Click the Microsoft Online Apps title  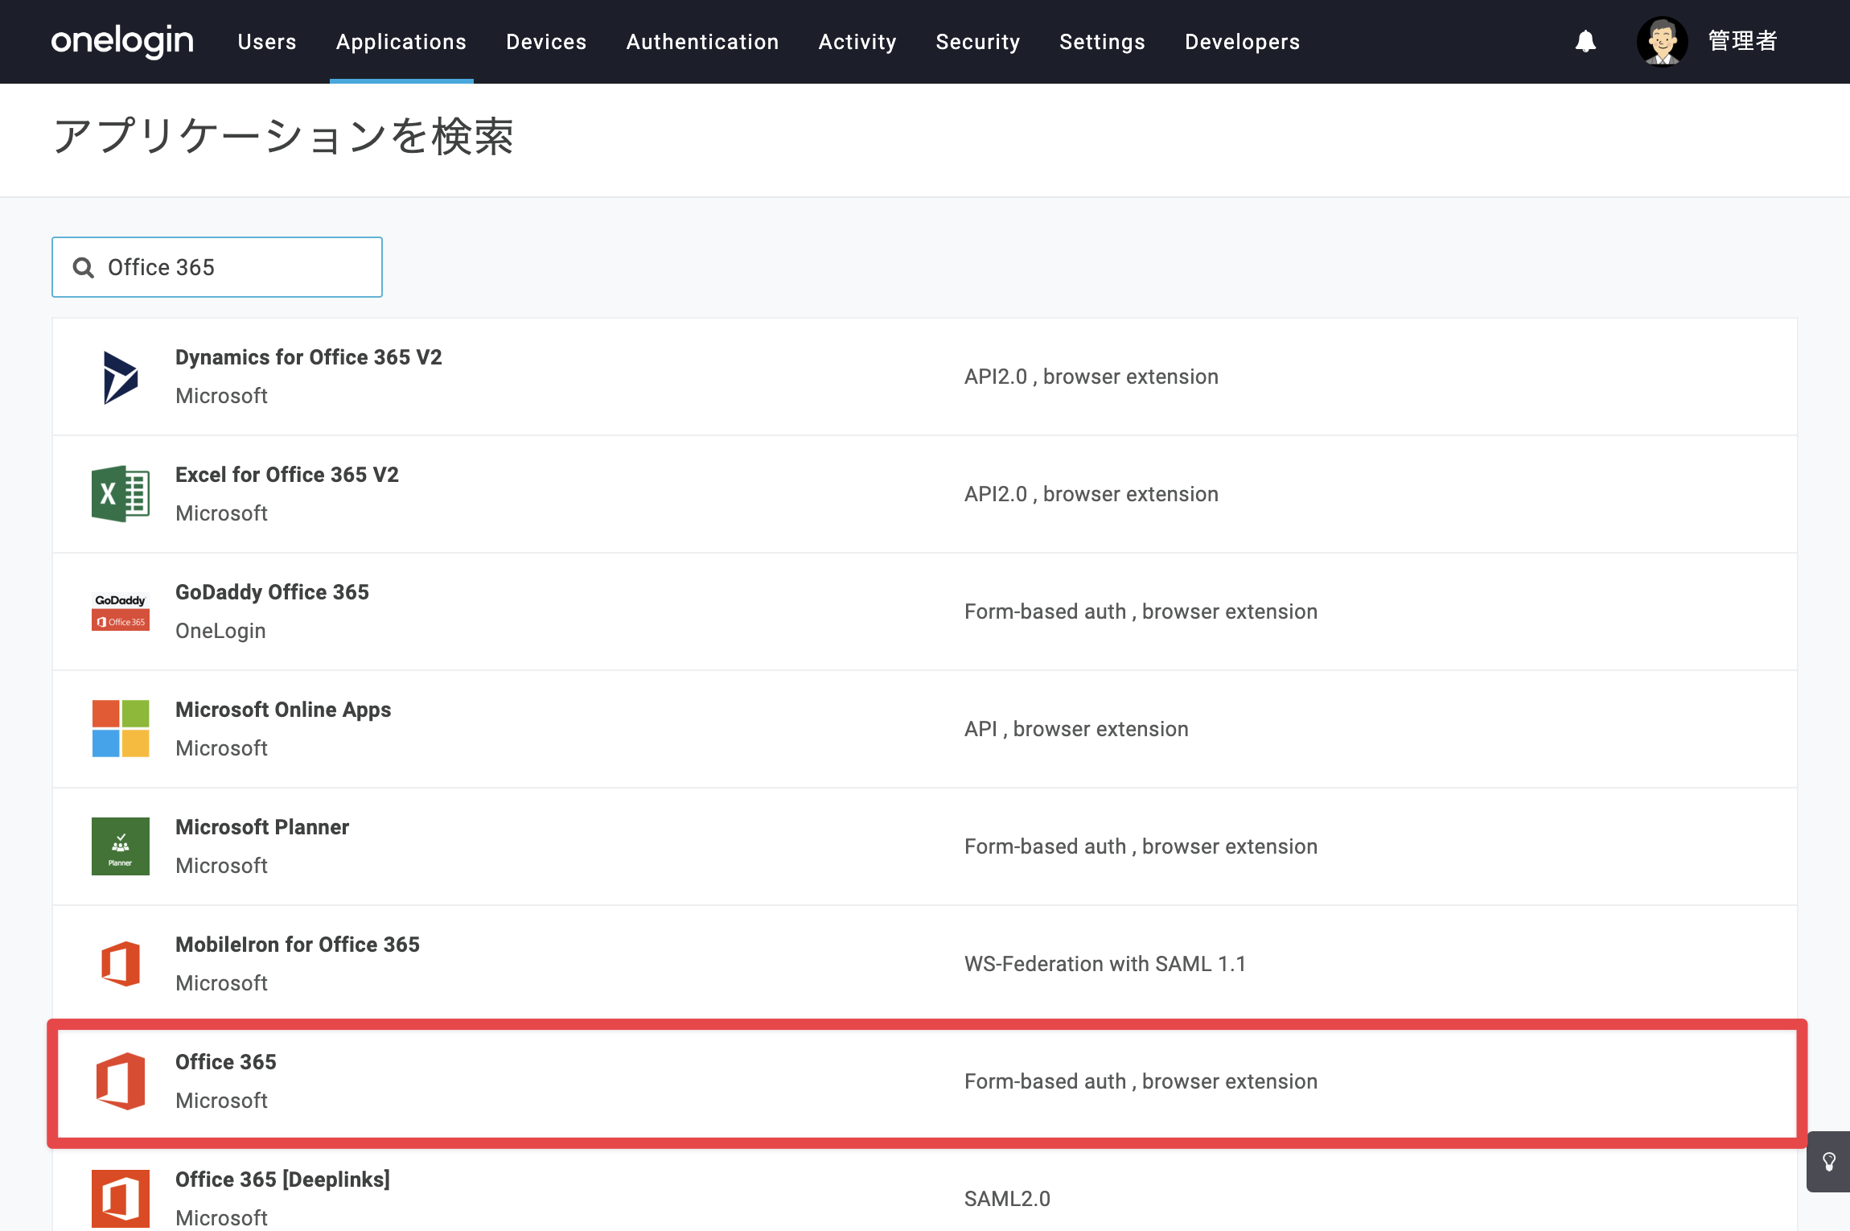click(x=283, y=710)
